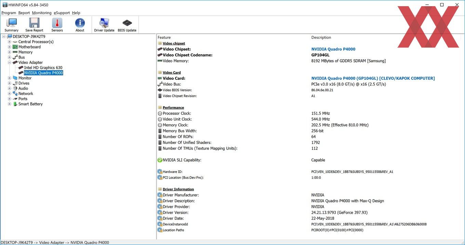Expand the Smart Battery node
This screenshot has width=465, height=245.
coord(10,104)
